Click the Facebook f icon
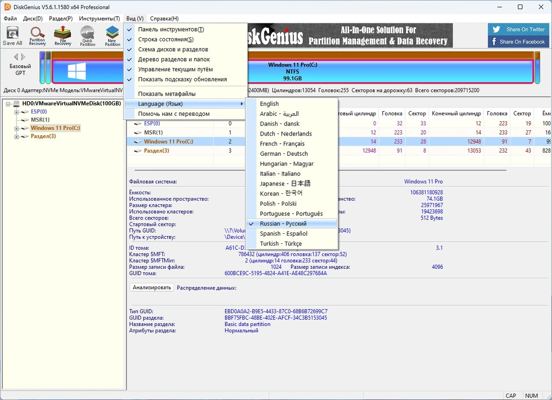This screenshot has height=400, width=552. click(x=494, y=42)
